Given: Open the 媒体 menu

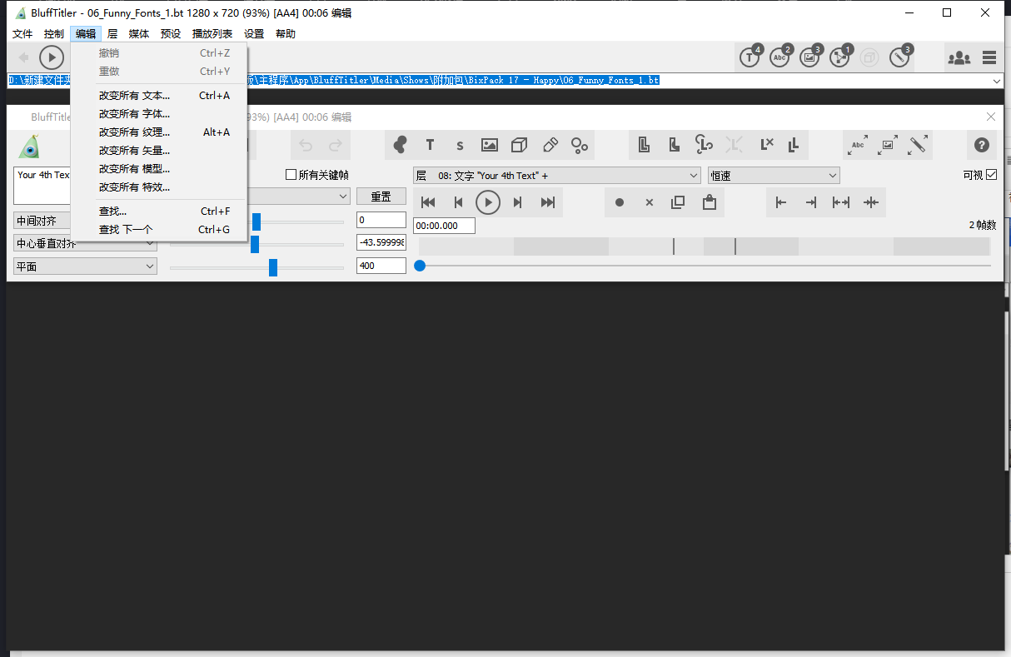Looking at the screenshot, I should [x=139, y=34].
